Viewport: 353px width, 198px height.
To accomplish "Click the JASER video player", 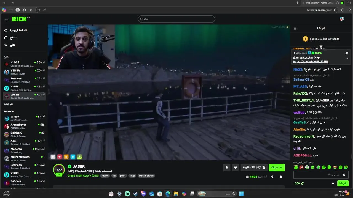I will pos(169,92).
